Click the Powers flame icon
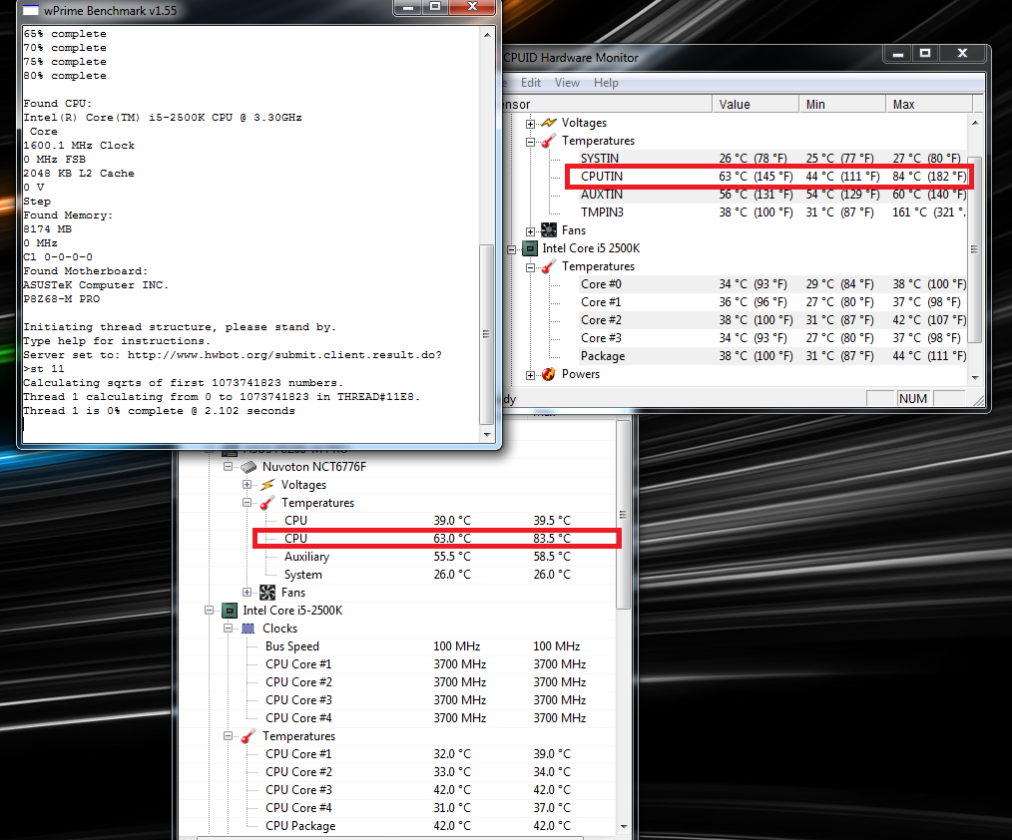Screen dimensions: 1012x840 549,374
